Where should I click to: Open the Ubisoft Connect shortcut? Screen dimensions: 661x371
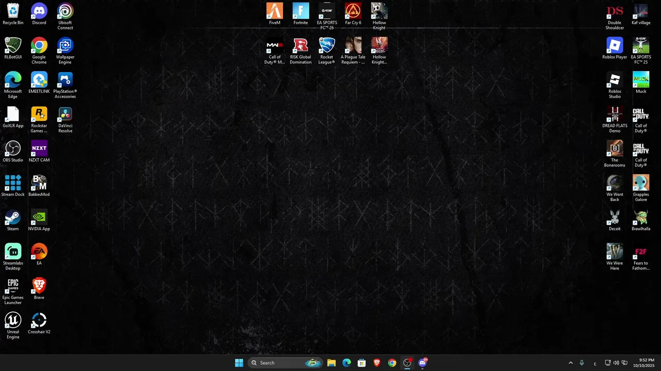pos(65,16)
